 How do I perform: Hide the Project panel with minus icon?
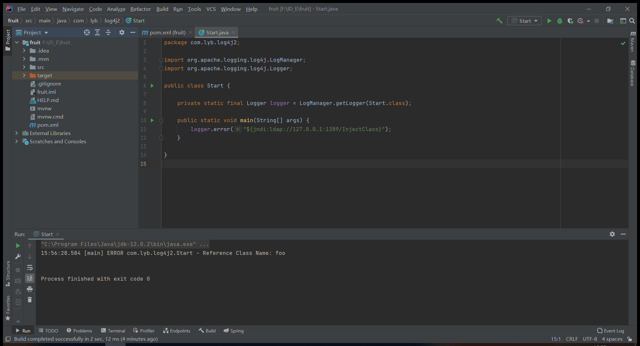pos(133,32)
